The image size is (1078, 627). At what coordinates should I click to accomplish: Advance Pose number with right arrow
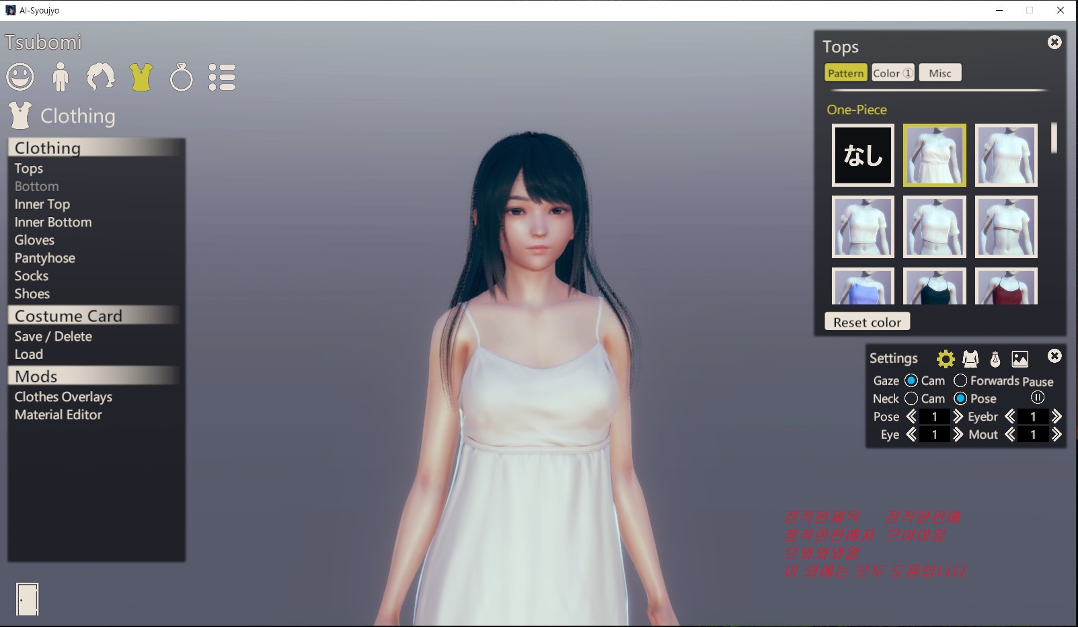tap(958, 417)
